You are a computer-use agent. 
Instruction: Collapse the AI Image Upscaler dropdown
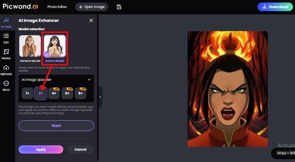[89, 79]
